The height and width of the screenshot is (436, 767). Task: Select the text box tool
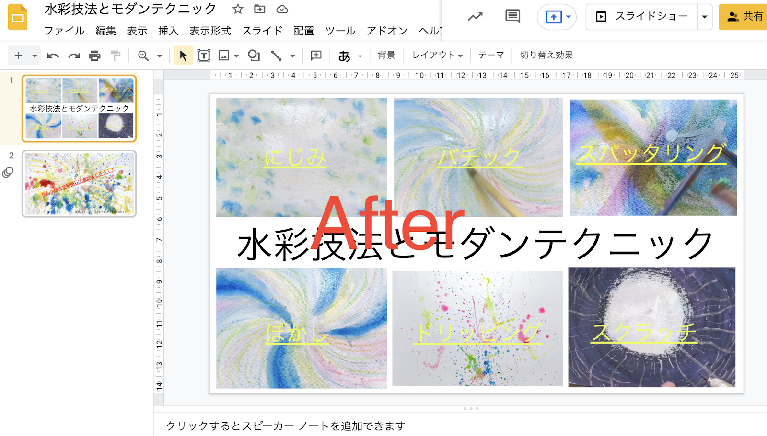(x=204, y=56)
